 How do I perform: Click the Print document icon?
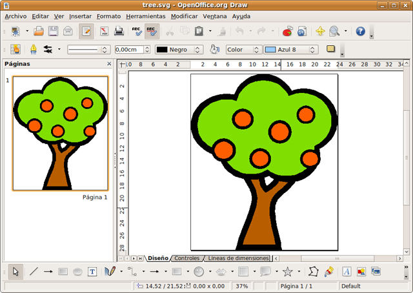pyautogui.click(x=119, y=31)
